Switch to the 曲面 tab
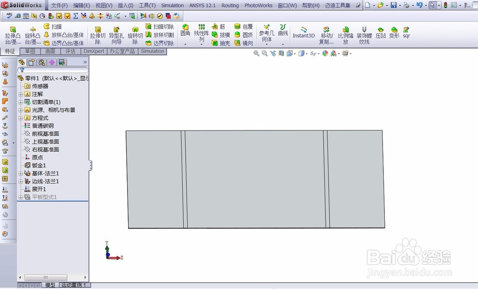The image size is (478, 289). 50,51
